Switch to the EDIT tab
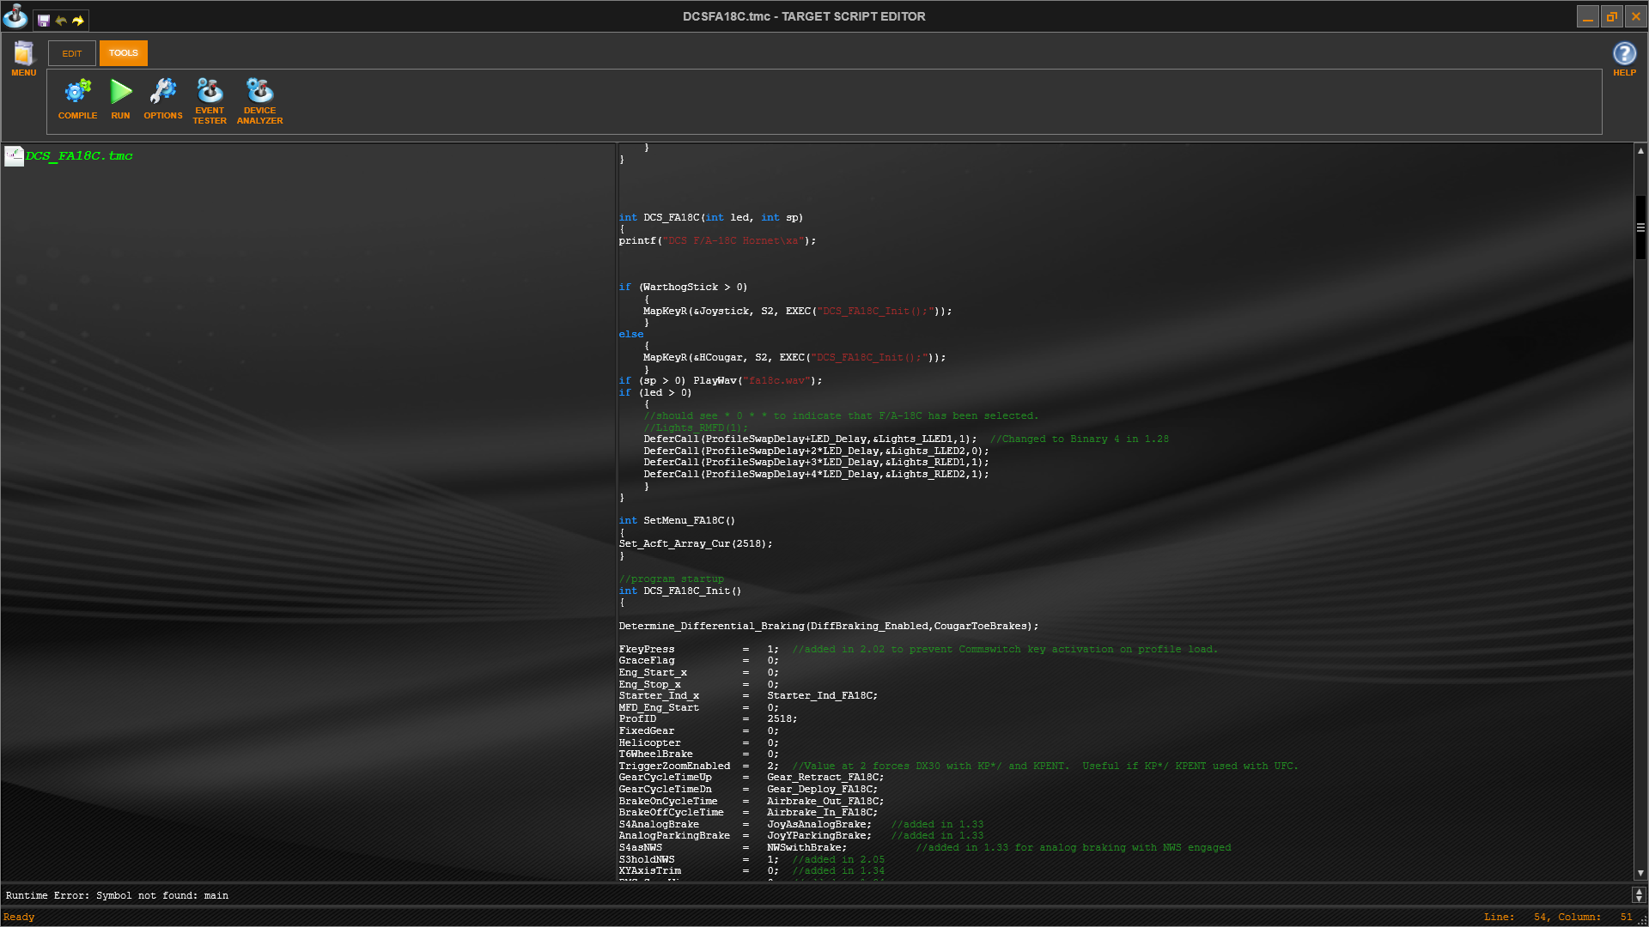This screenshot has width=1649, height=927. point(72,53)
